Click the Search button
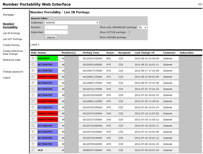The image size is (203, 154). [x=51, y=37]
